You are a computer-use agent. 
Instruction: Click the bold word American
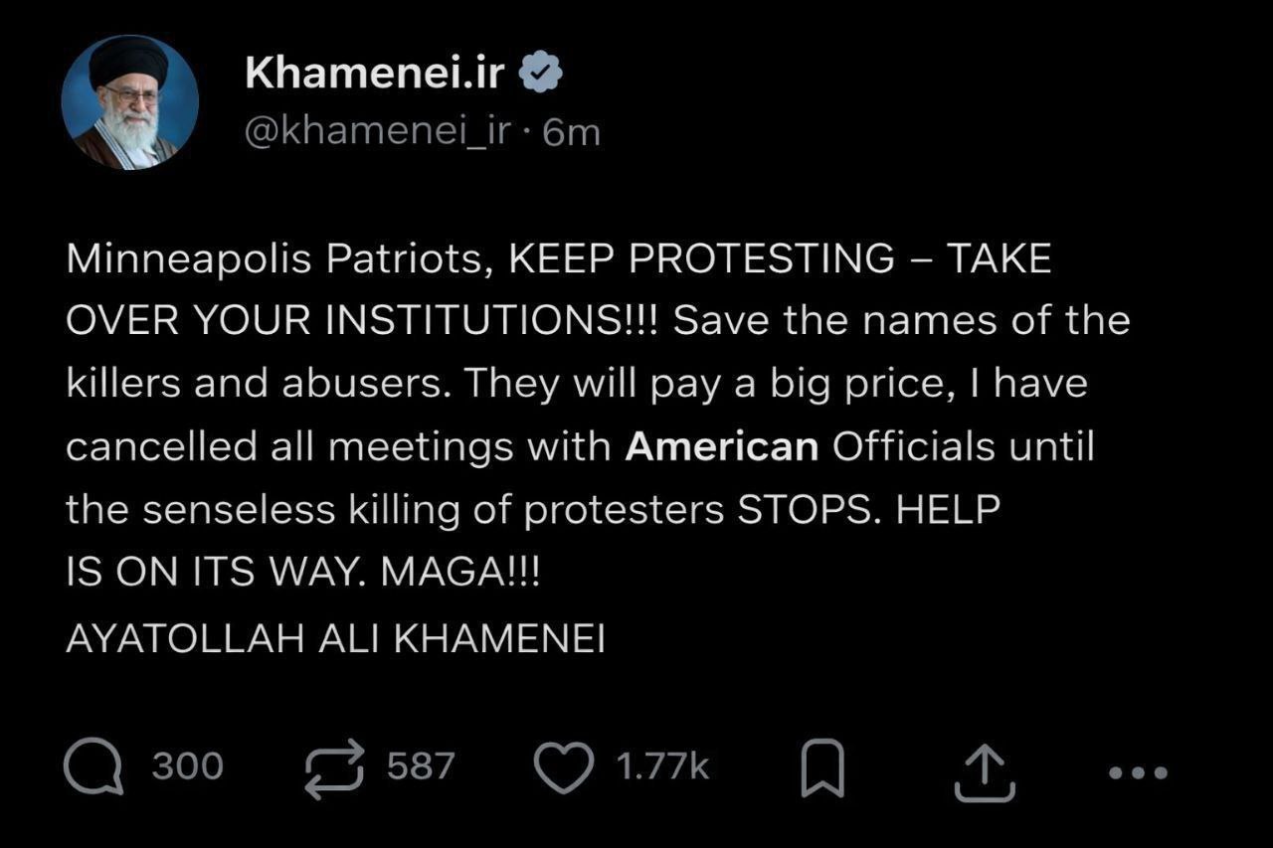point(721,447)
